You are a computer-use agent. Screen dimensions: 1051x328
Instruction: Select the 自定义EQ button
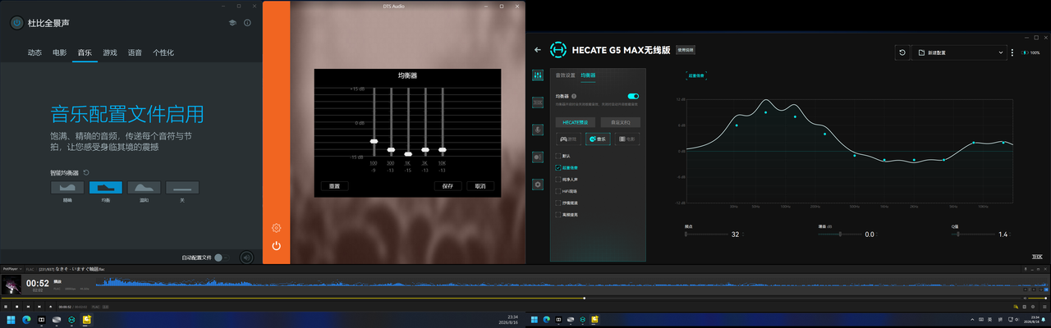click(x=620, y=122)
